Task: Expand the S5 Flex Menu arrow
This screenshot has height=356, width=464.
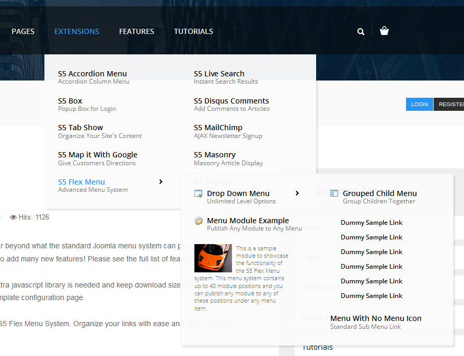Action: 161,181
